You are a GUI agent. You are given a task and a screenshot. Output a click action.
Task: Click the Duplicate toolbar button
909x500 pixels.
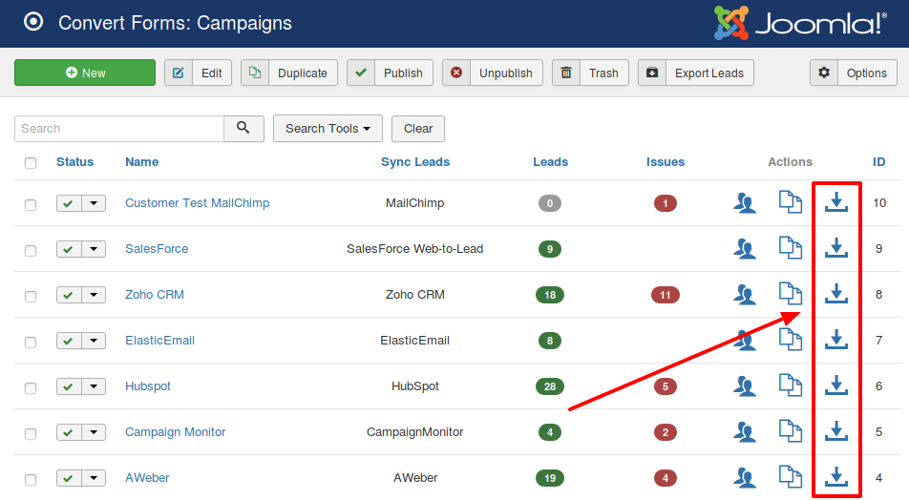click(288, 73)
